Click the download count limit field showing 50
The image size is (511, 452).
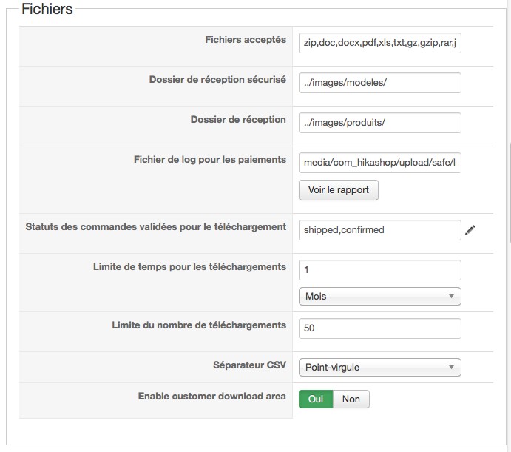point(379,328)
